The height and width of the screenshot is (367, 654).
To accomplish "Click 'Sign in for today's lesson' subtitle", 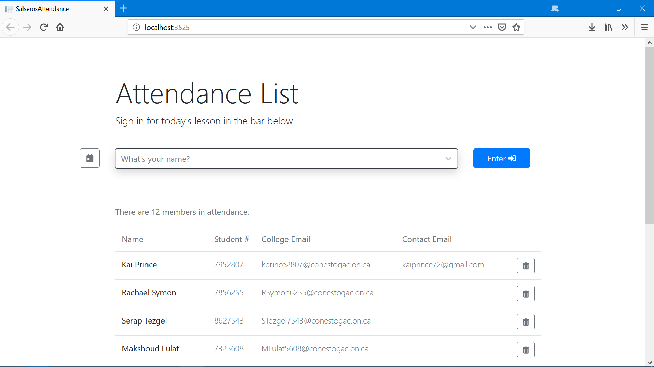I will click(x=204, y=121).
